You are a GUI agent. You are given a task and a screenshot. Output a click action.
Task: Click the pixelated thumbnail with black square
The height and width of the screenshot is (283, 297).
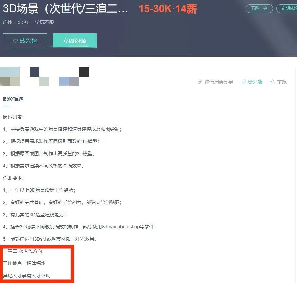pos(74,77)
